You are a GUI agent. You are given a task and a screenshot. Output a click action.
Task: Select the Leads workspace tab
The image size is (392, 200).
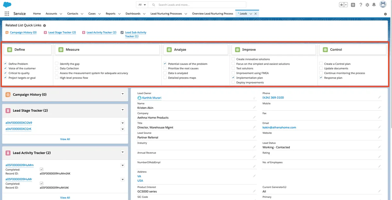(243, 14)
